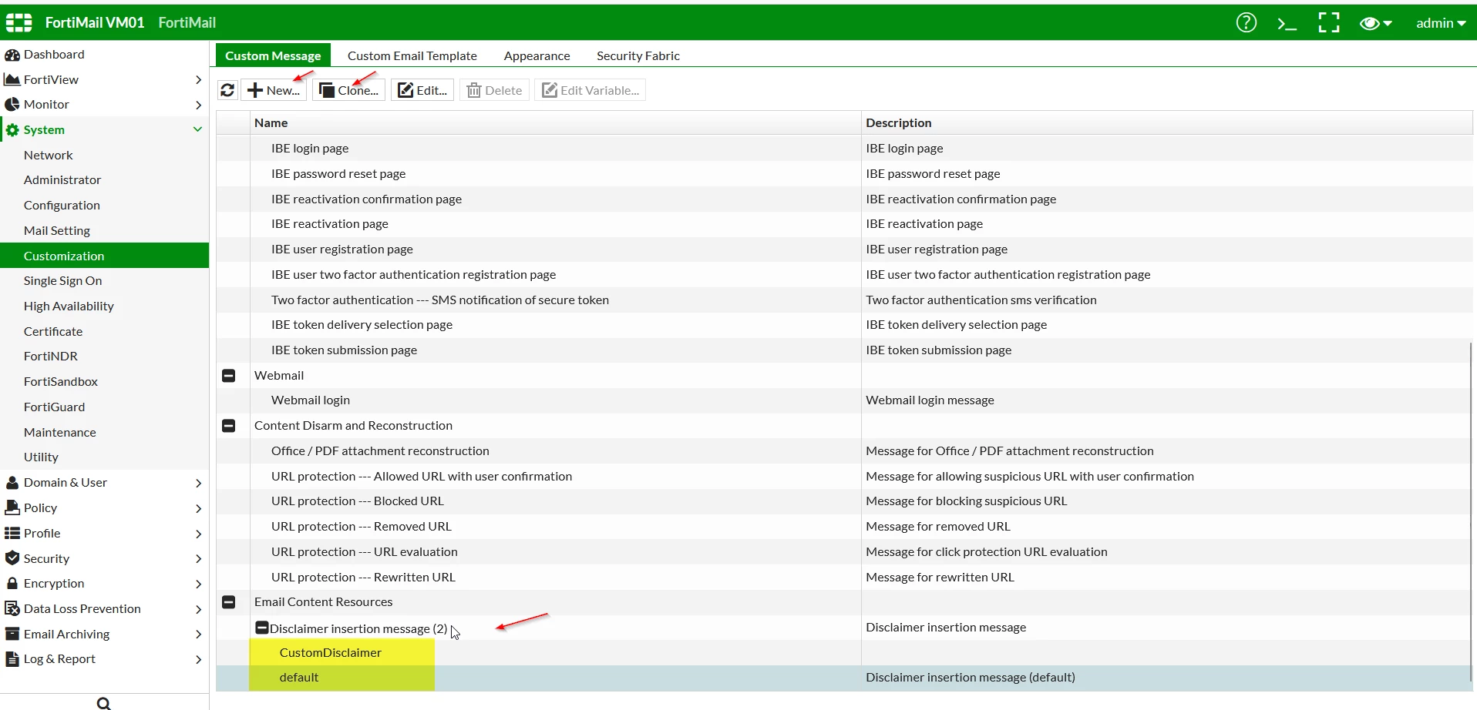
Task: Toggle full screen mode icon
Action: click(1328, 22)
